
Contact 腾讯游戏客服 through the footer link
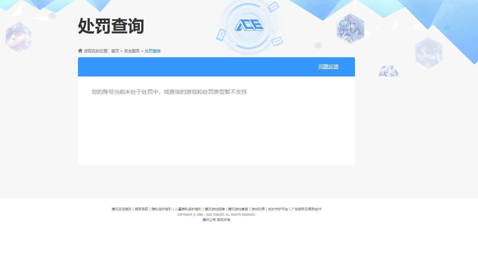(x=238, y=209)
